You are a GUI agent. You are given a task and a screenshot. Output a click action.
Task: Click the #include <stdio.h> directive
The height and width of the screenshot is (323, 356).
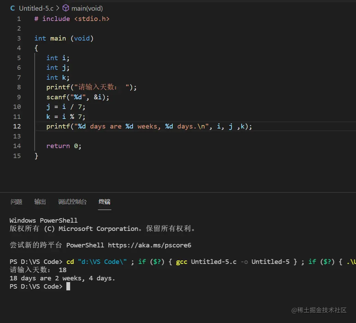coord(71,19)
